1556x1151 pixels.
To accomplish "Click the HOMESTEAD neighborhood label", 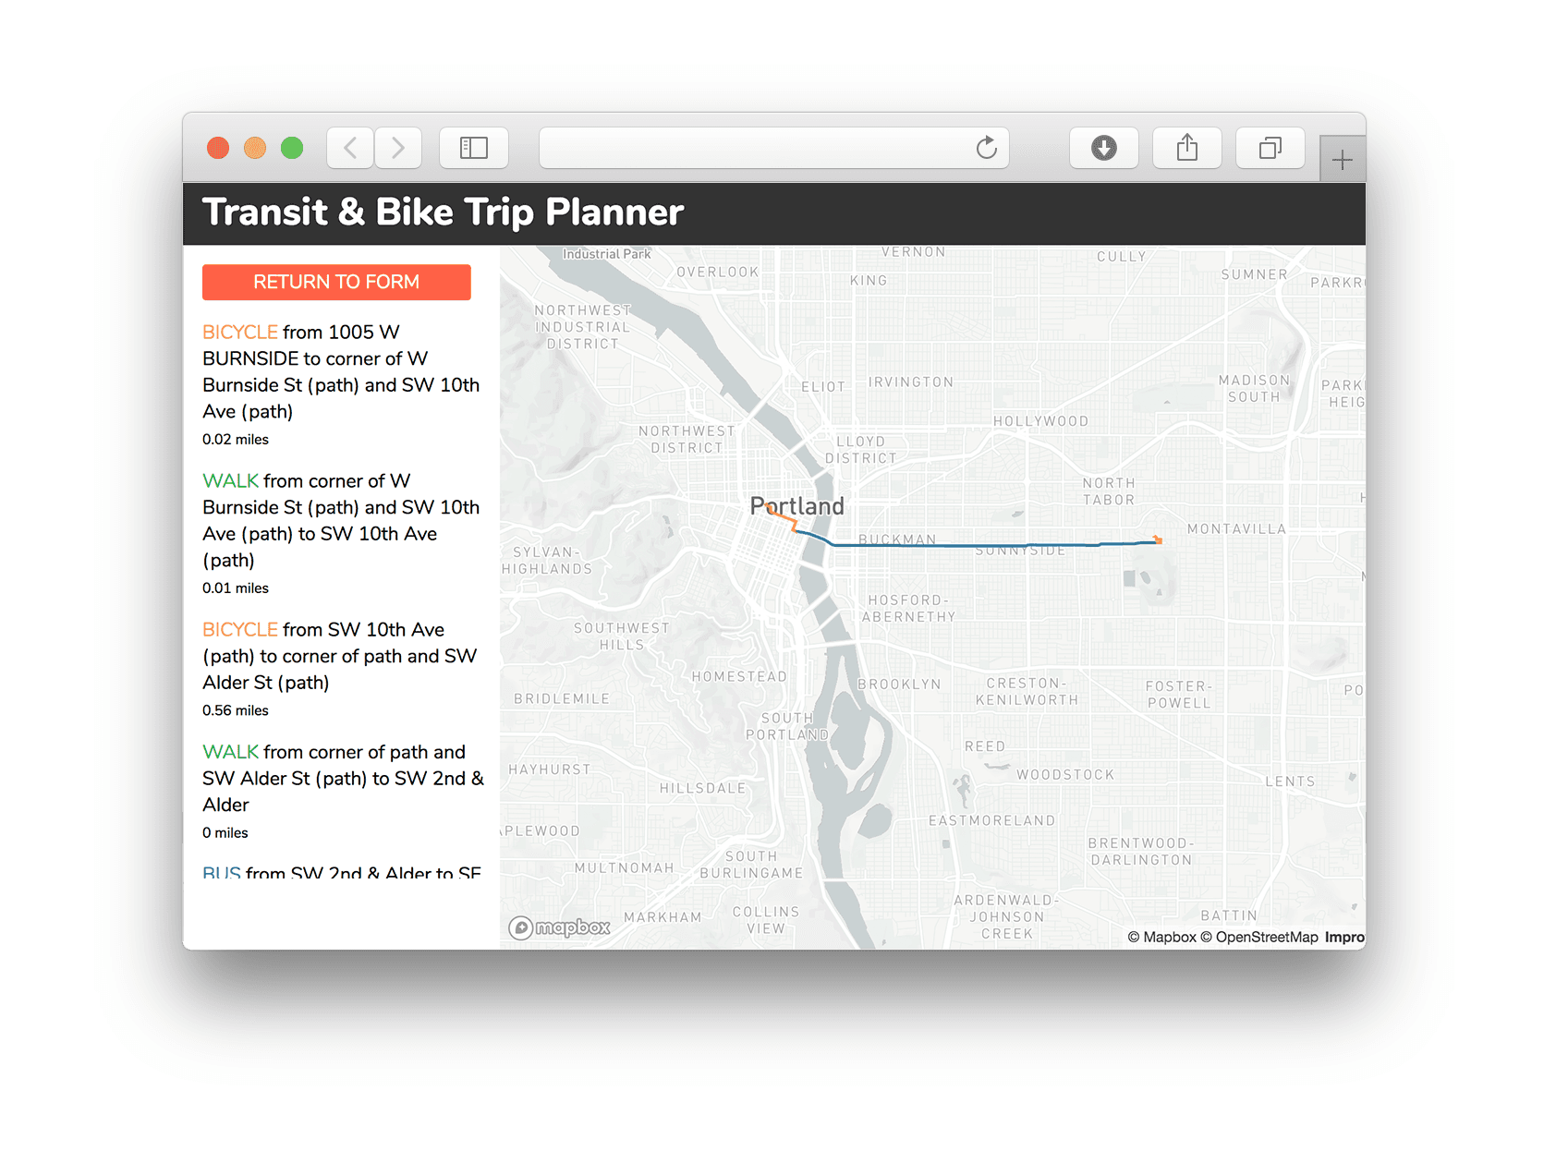I will click(739, 677).
